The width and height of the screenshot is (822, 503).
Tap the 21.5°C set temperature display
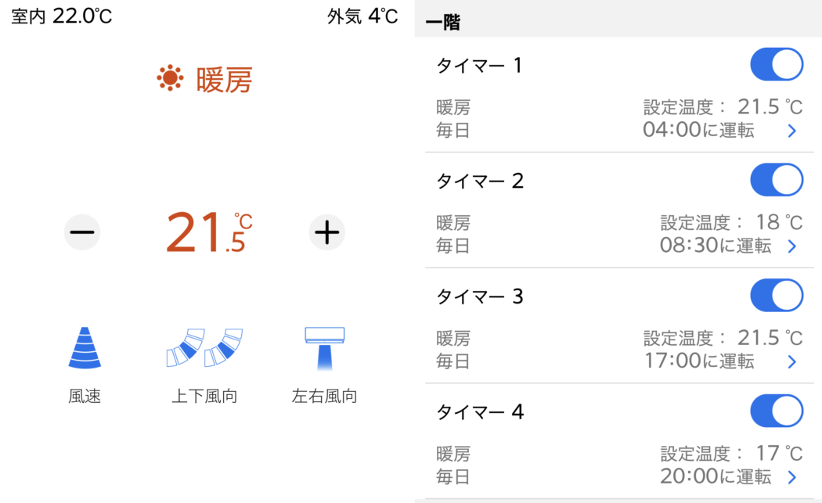[207, 232]
